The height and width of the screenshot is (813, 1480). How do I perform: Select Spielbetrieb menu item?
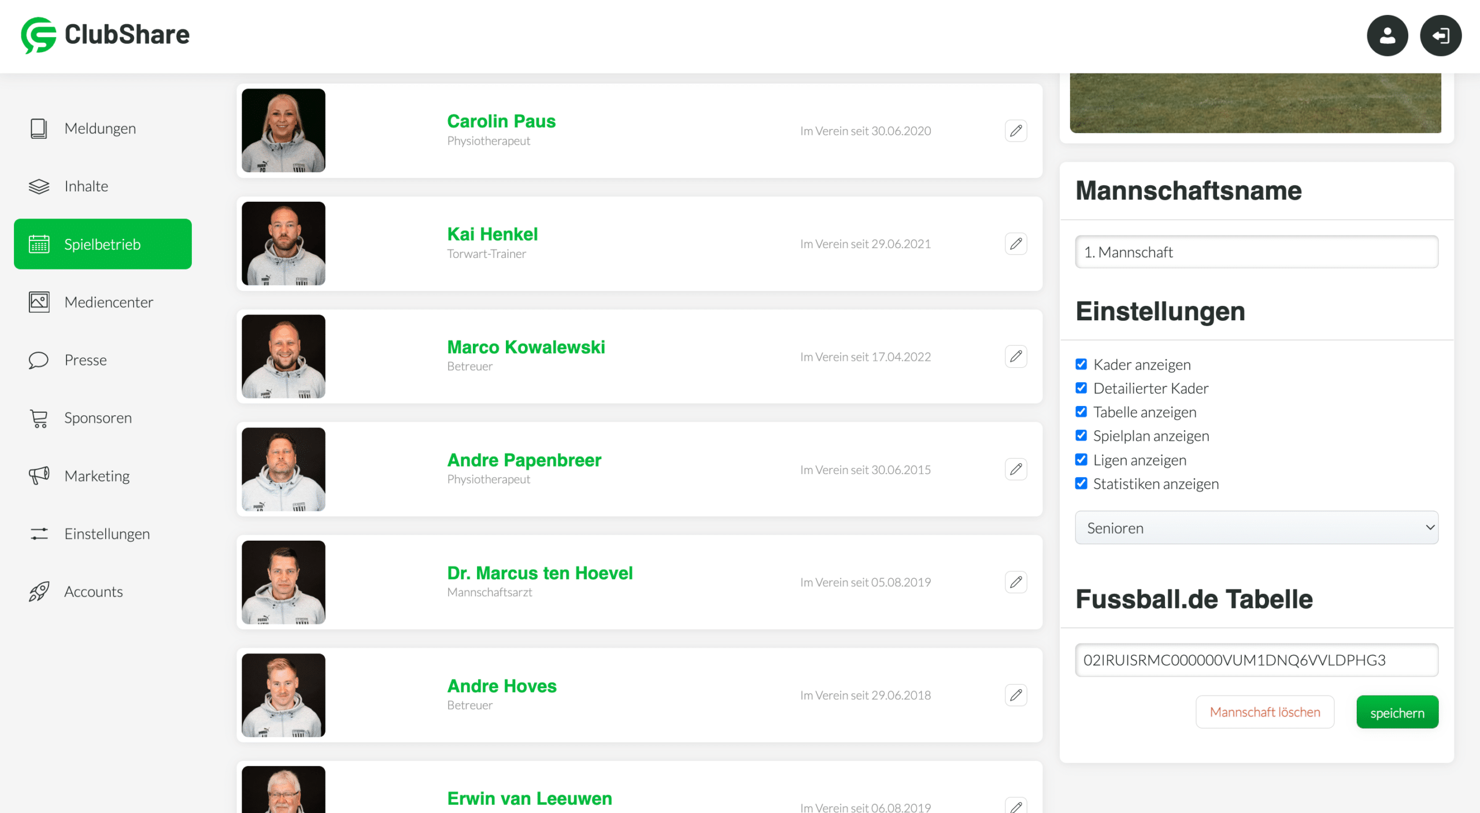[x=103, y=244]
